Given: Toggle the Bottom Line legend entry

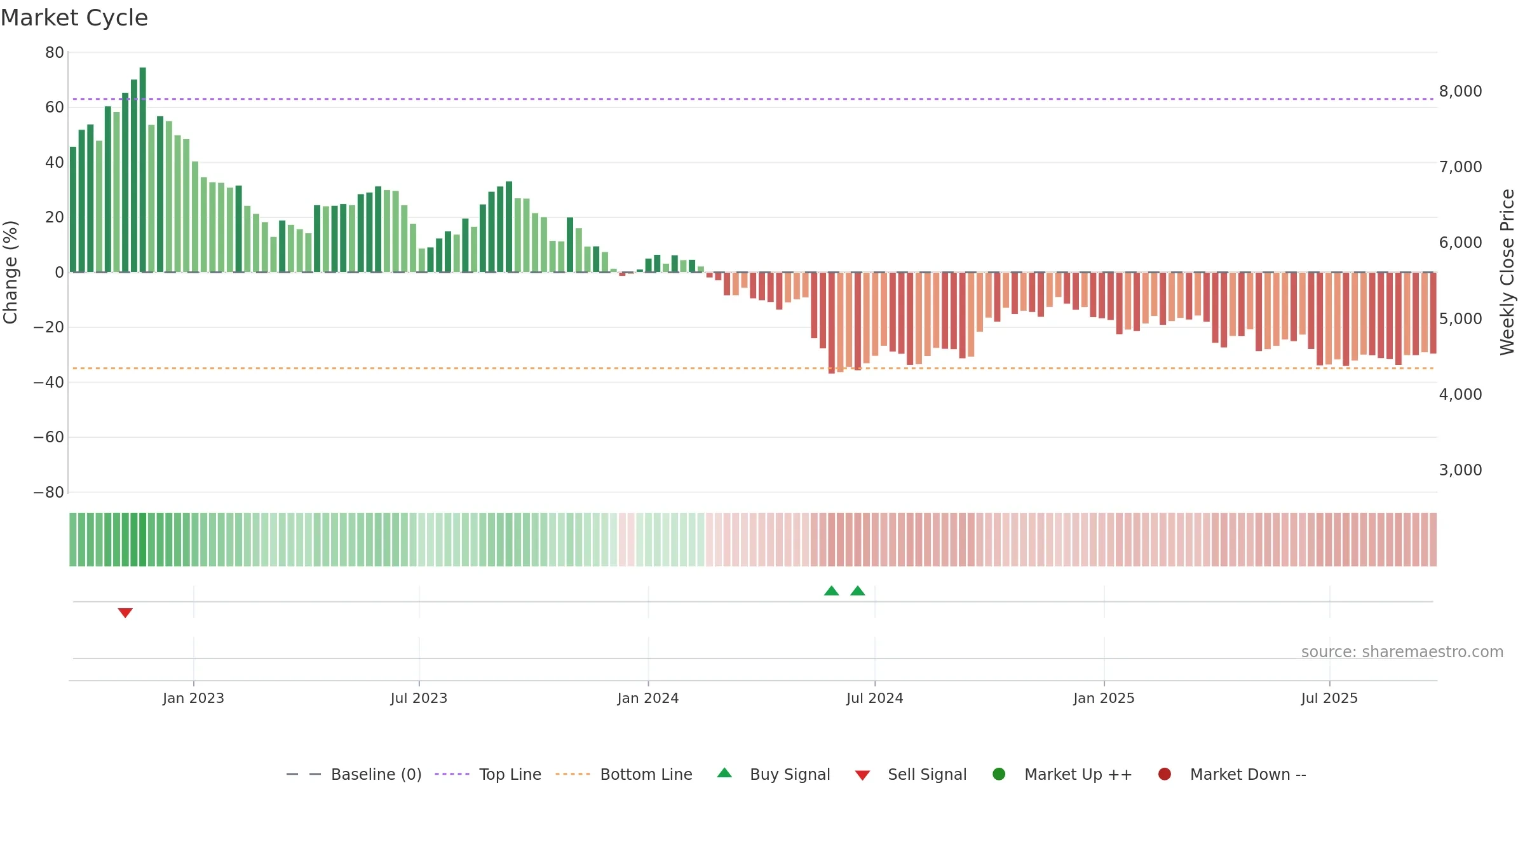Looking at the screenshot, I should tap(624, 774).
